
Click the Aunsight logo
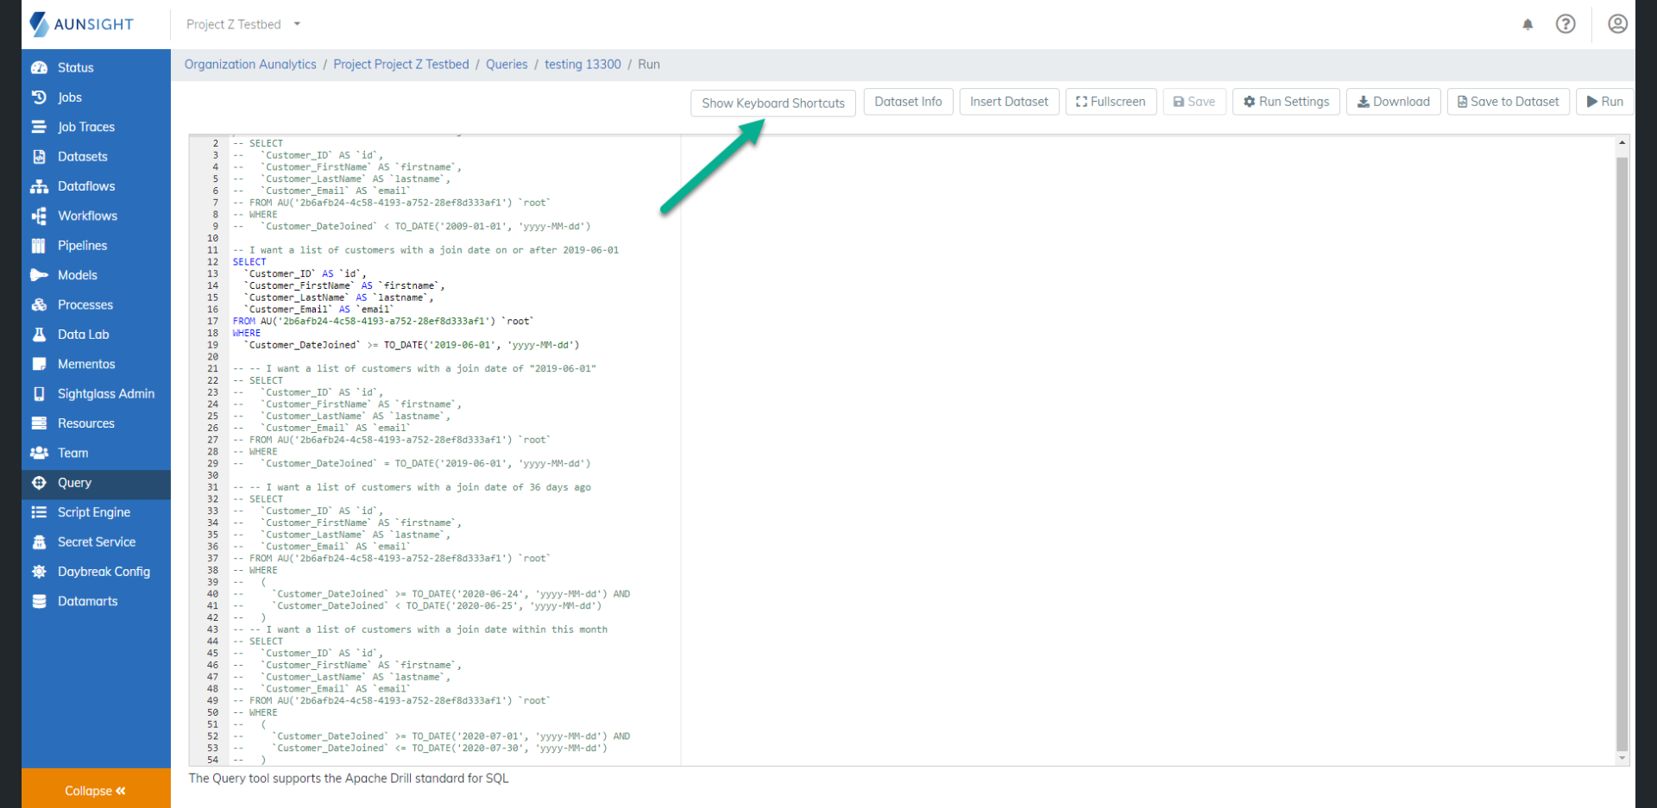pyautogui.click(x=83, y=24)
